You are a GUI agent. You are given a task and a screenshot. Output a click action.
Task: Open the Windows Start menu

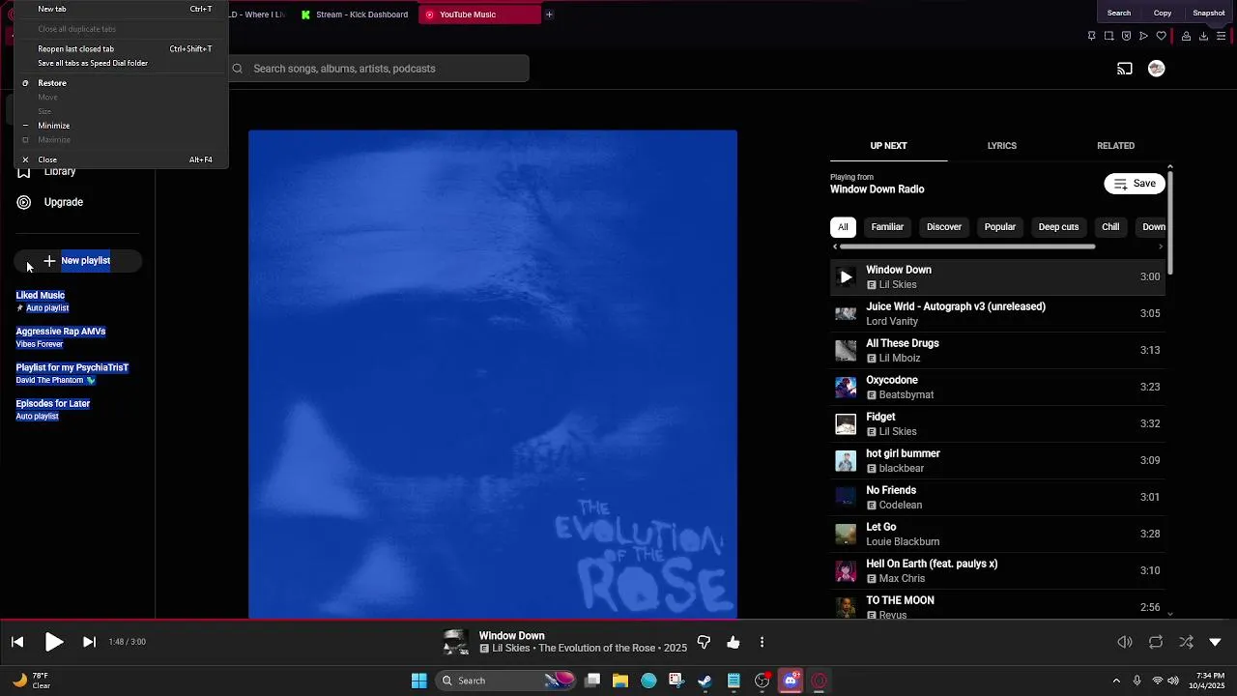(419, 681)
